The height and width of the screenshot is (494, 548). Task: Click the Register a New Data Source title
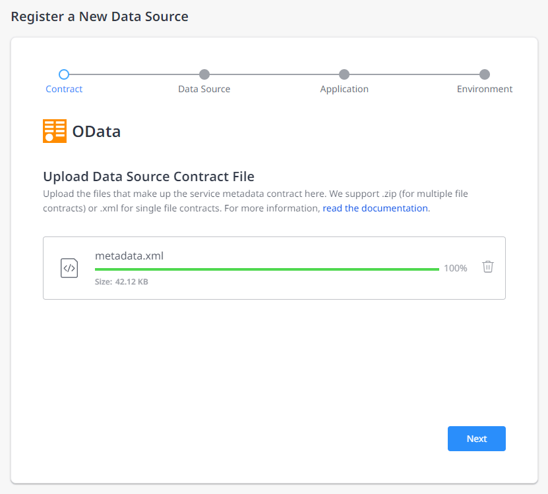tap(100, 17)
